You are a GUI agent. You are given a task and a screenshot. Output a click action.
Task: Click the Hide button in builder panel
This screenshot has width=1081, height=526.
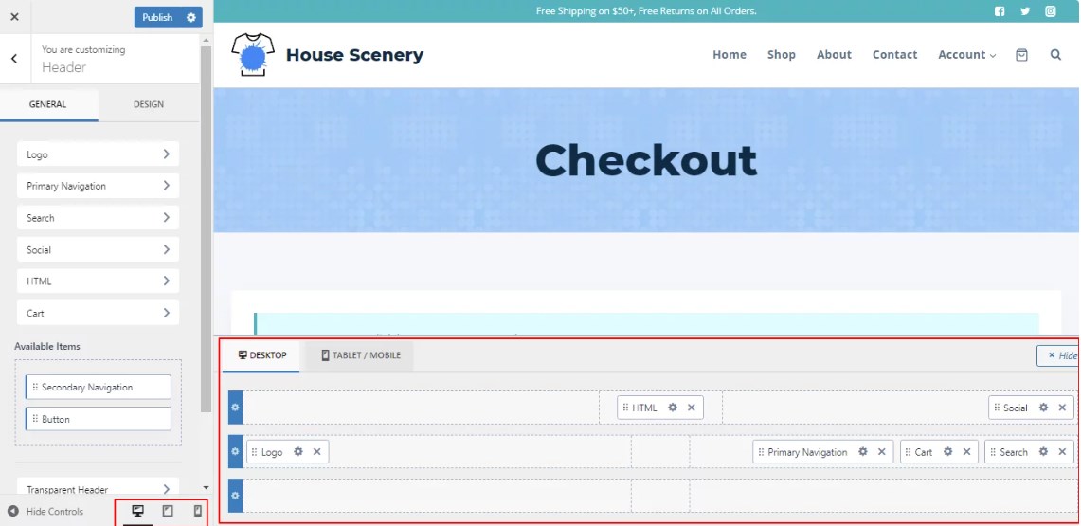click(x=1058, y=355)
